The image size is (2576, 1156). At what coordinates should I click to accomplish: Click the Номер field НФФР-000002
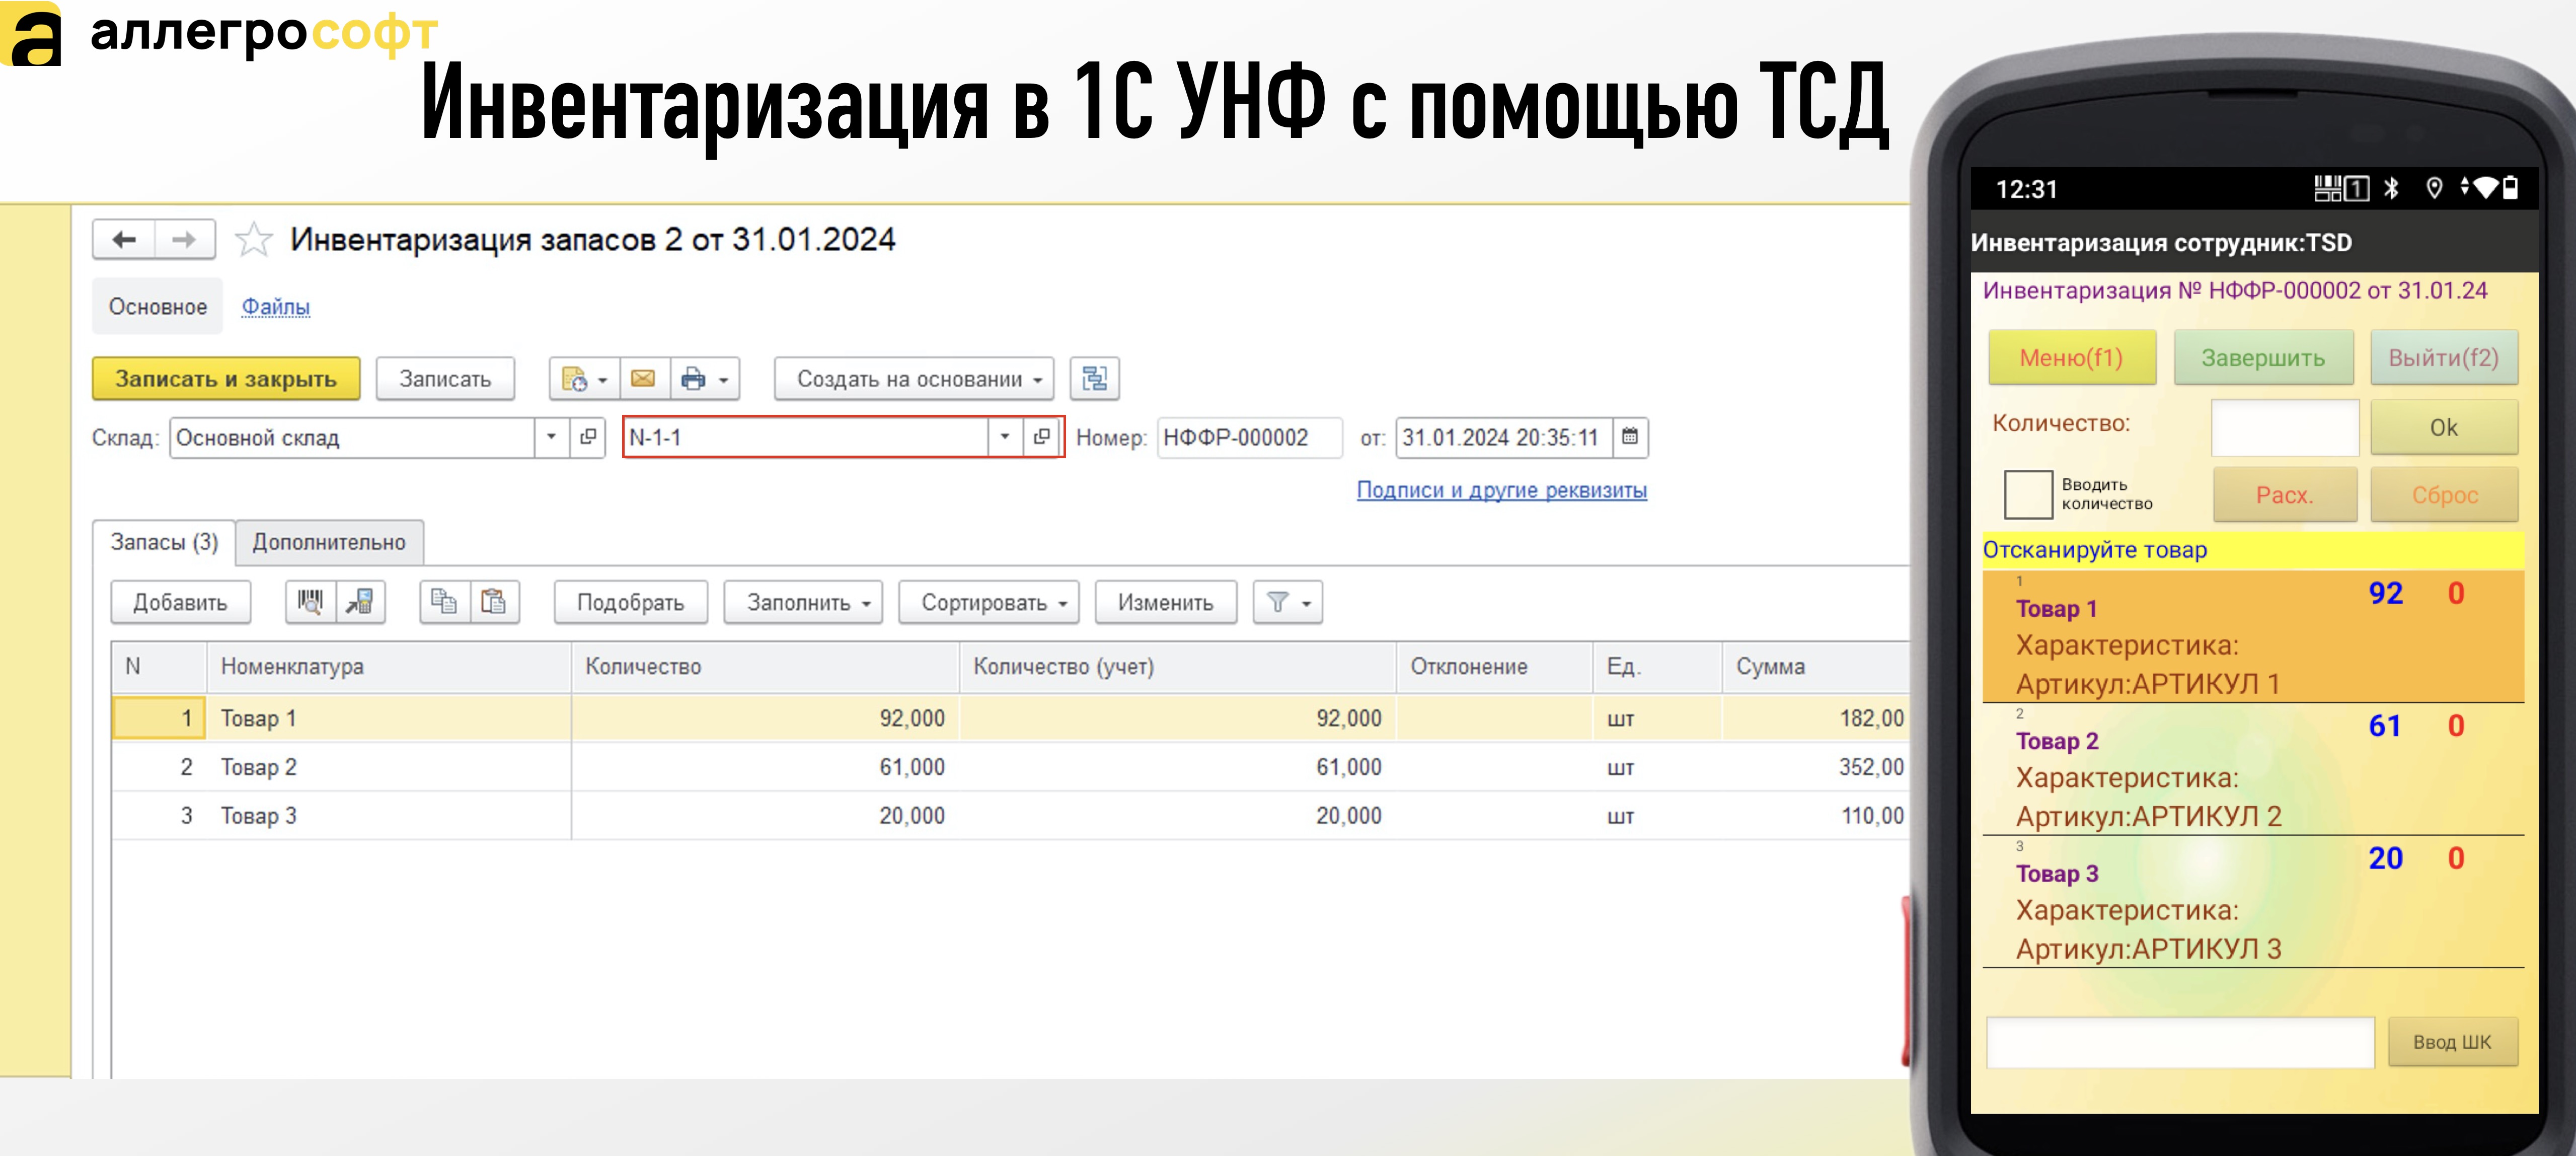click(1249, 437)
